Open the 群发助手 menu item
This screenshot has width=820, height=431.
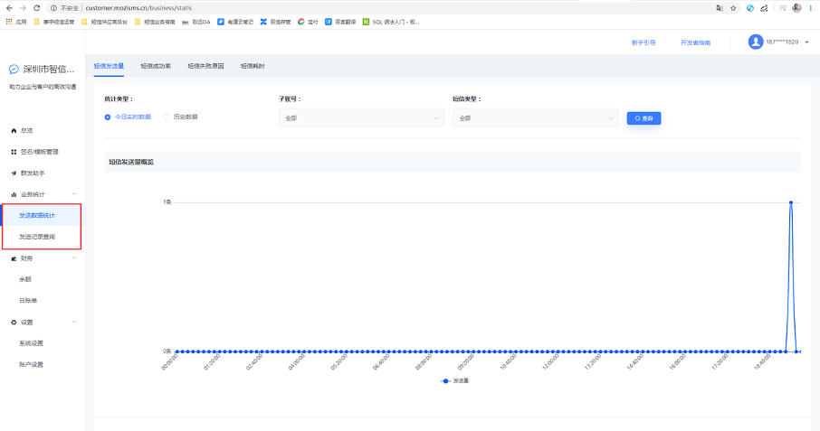[x=33, y=173]
